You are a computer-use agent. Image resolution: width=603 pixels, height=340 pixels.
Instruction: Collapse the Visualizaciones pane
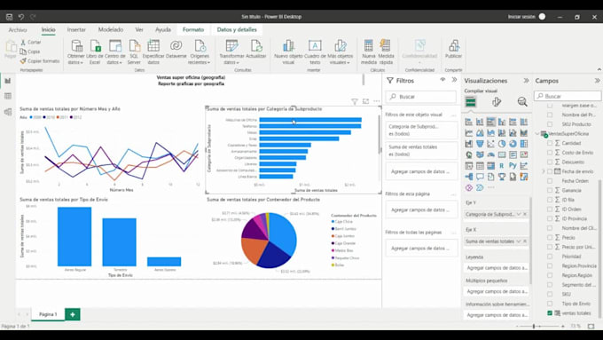(x=526, y=81)
